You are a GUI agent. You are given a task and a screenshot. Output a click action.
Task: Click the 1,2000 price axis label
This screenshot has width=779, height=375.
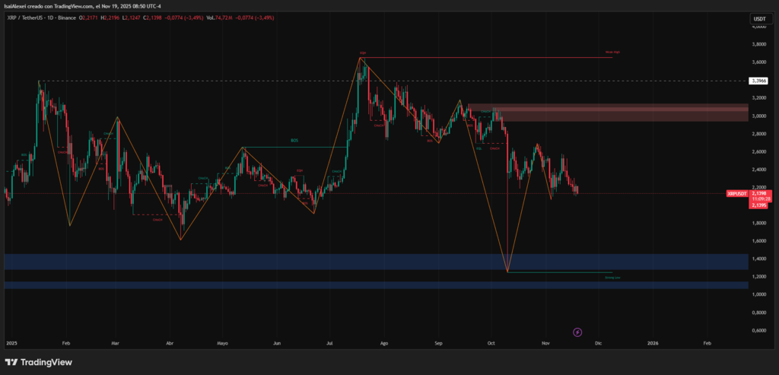click(758, 277)
